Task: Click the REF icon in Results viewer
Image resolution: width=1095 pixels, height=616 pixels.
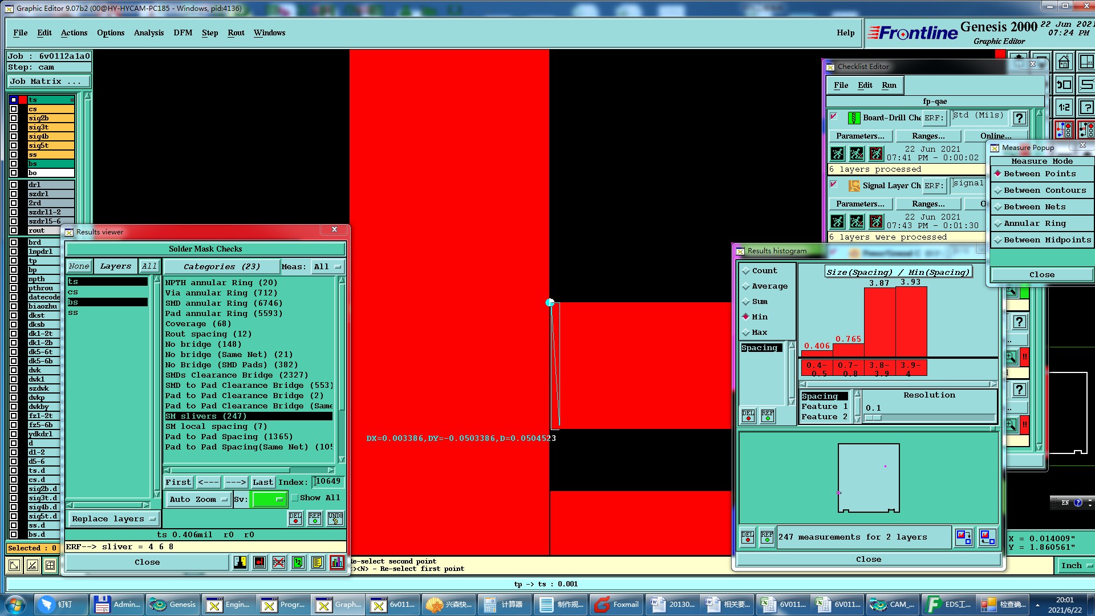Action: (315, 518)
